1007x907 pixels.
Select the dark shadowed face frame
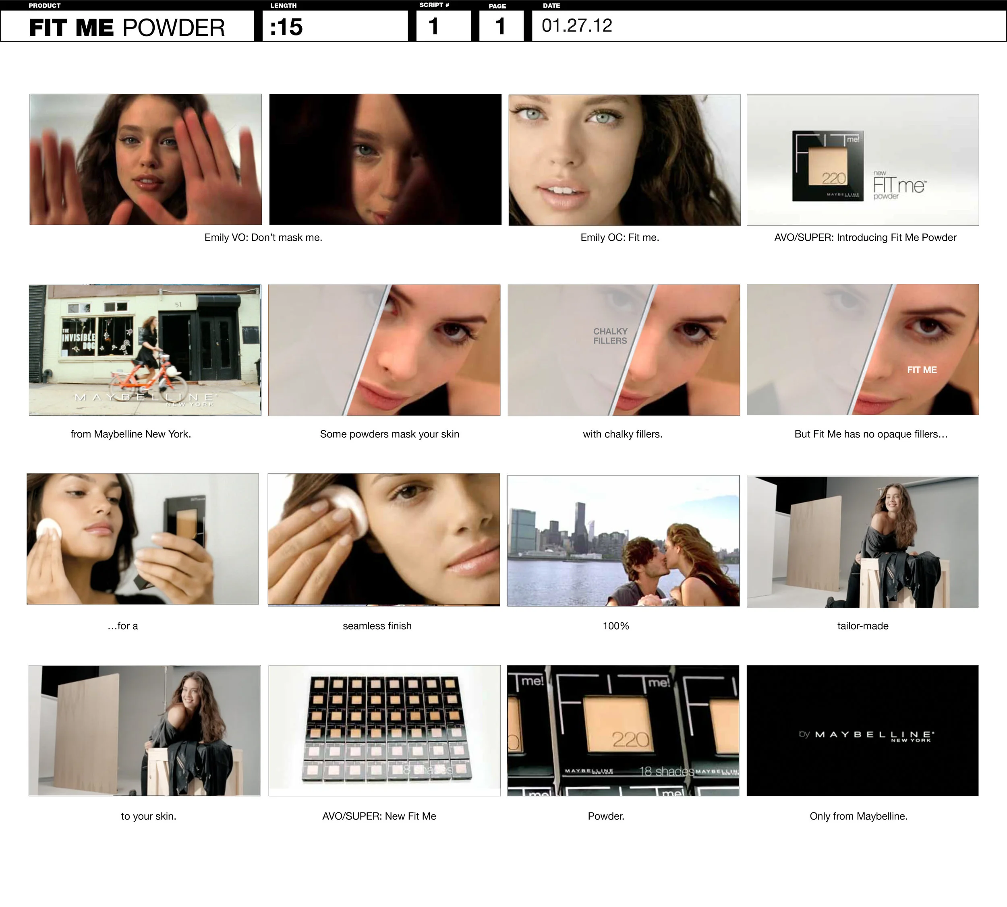385,159
